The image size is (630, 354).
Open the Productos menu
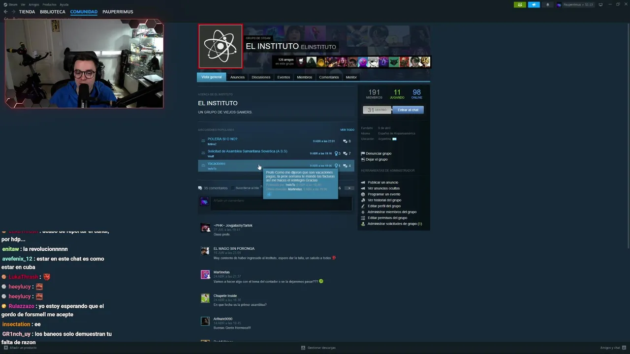point(49,4)
